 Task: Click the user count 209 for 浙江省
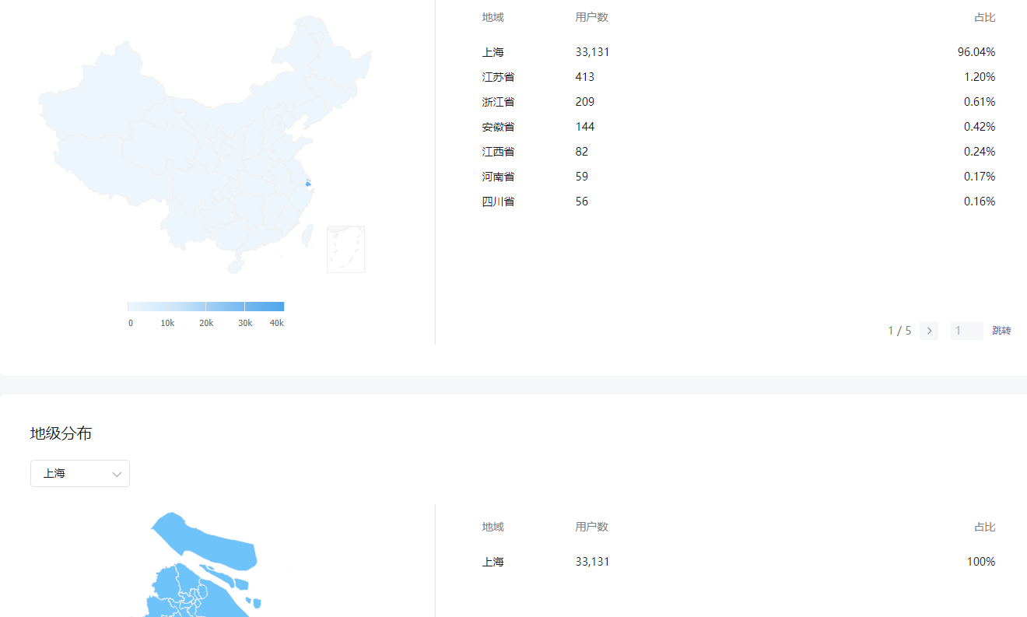coord(585,102)
